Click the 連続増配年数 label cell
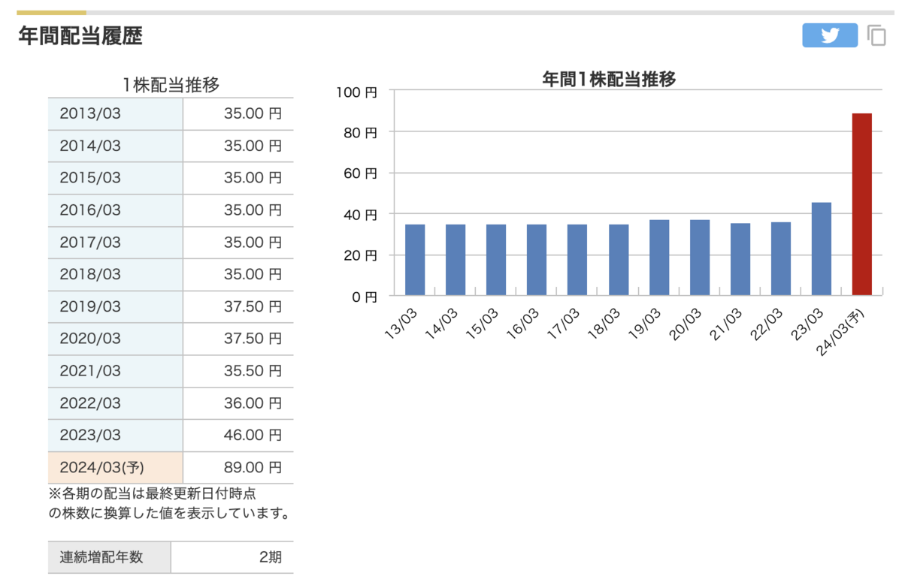Viewport: 902px width, 579px height. click(x=110, y=558)
